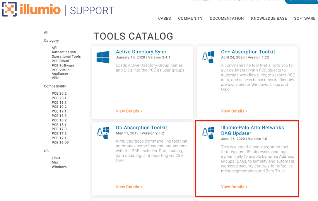Open C++ Absorption Toolkit title link
318x201 pixels.
tap(248, 52)
